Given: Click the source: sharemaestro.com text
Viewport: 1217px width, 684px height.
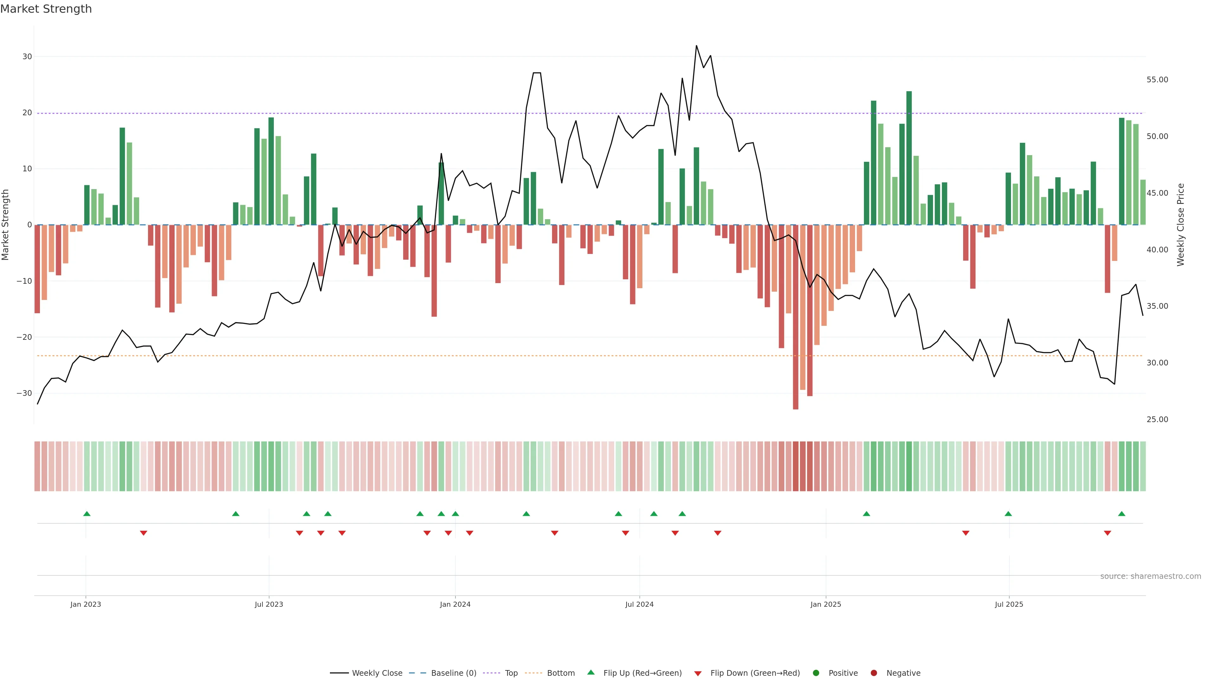Looking at the screenshot, I should pos(1150,576).
